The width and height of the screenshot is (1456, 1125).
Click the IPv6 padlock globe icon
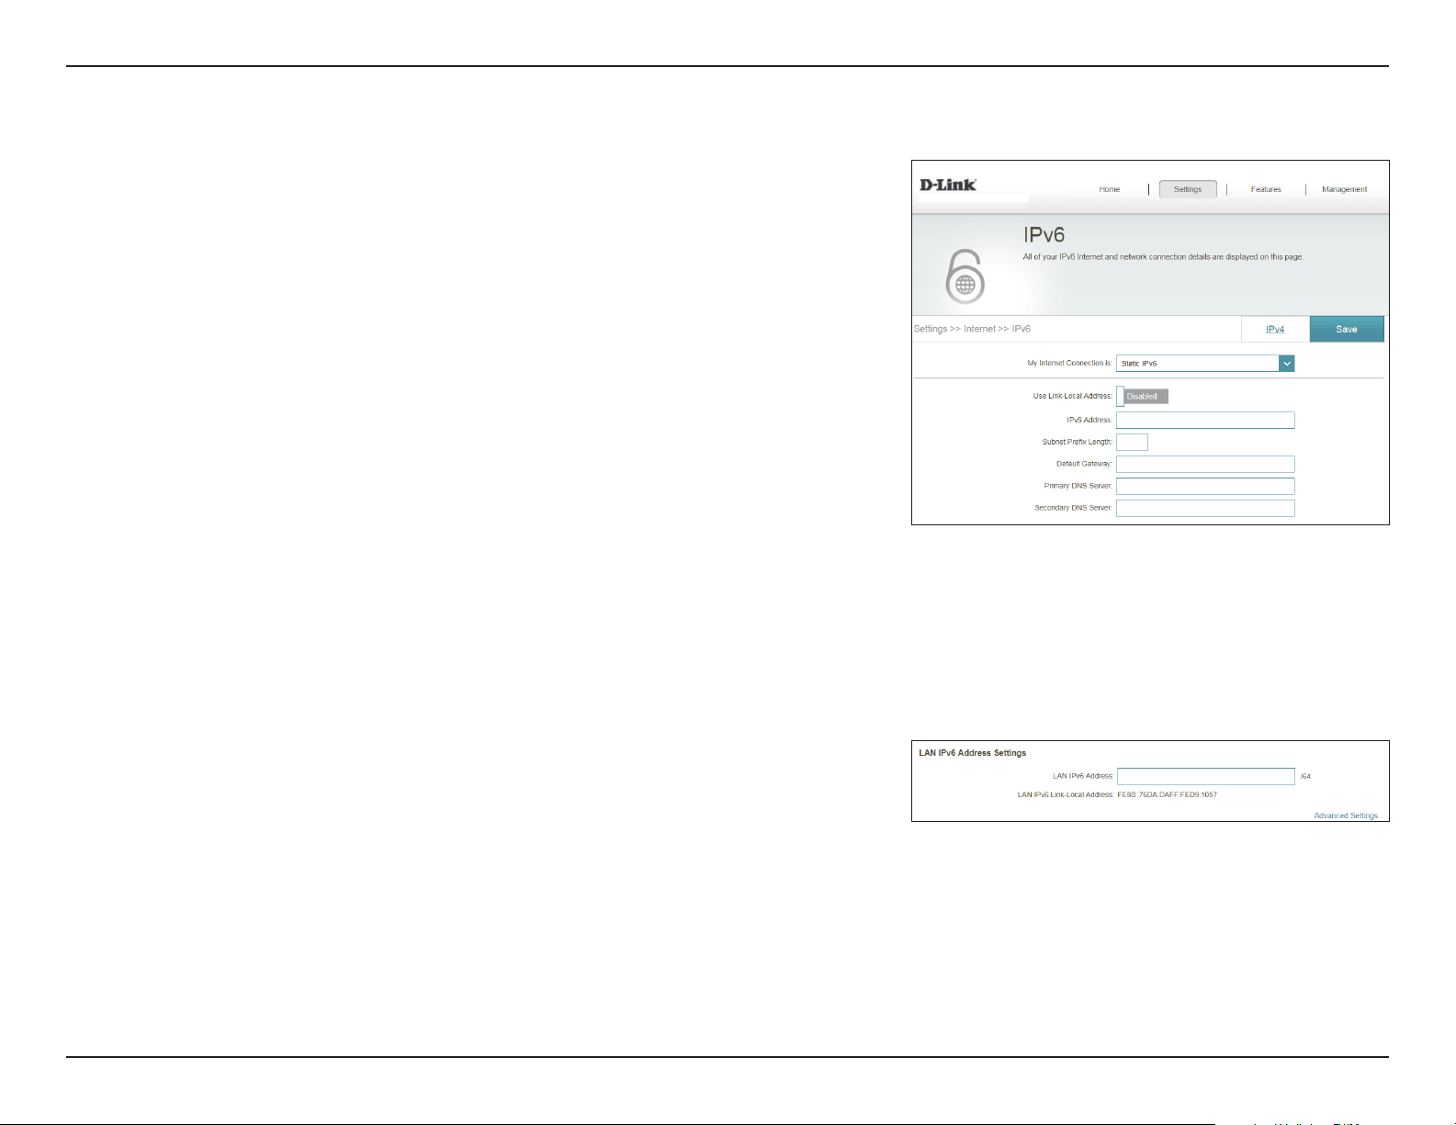965,276
